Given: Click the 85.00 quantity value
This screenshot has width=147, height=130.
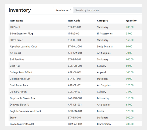Looking at the screenshot, I should point(129,104).
